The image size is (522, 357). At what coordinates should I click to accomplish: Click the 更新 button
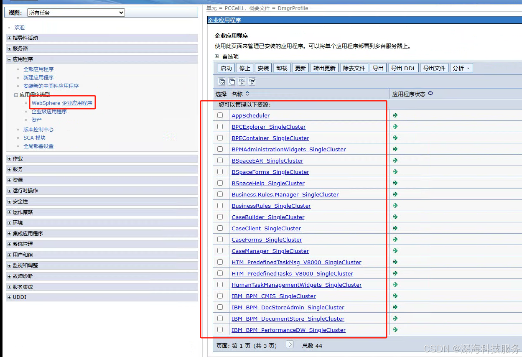[300, 68]
